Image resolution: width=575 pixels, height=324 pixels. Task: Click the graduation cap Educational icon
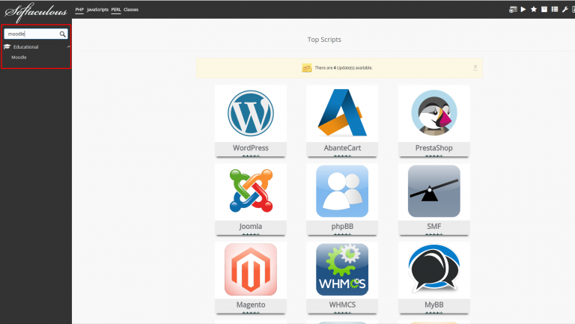coord(7,46)
